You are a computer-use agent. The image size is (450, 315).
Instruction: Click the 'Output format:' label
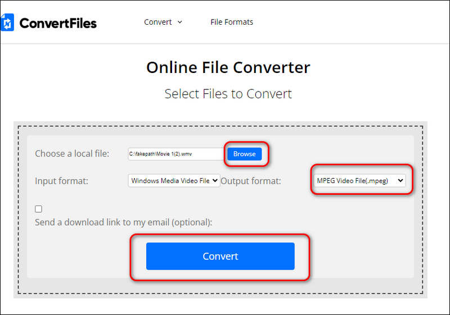pyautogui.click(x=251, y=181)
